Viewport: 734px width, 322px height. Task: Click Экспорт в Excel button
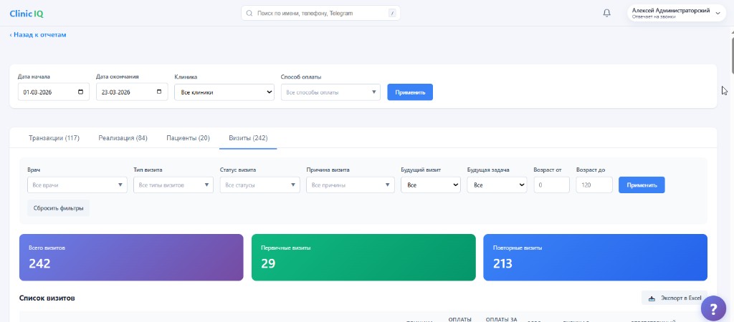[x=675, y=298]
